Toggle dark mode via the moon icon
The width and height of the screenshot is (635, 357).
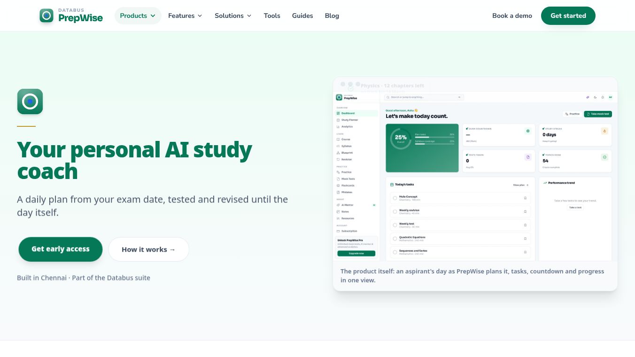coord(595,97)
